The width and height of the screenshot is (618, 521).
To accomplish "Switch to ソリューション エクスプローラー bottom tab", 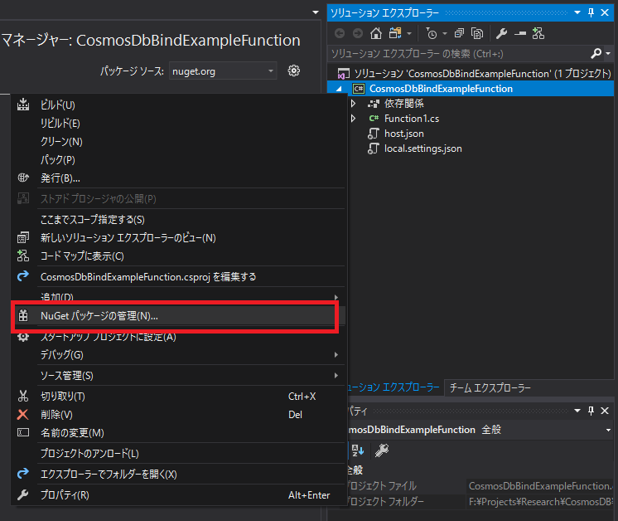I will click(393, 387).
